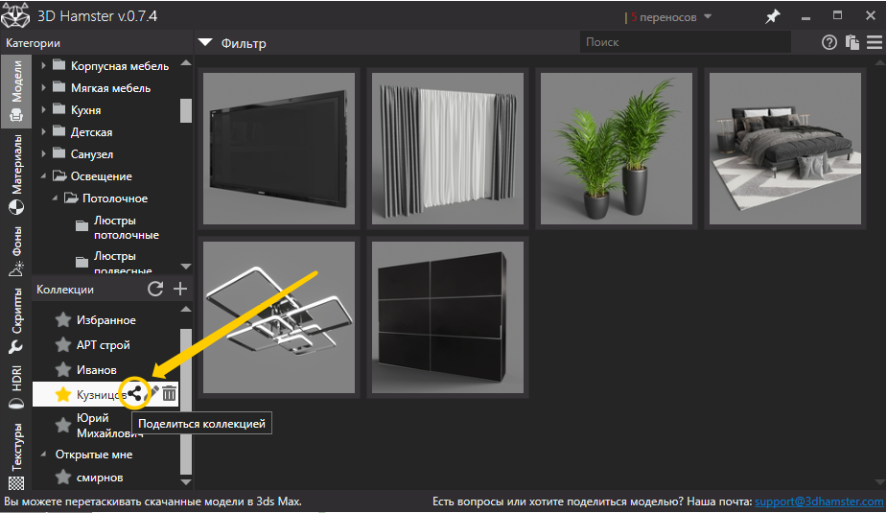Viewport: 887px width, 513px height.
Task: Click categories scrollbar down arrow
Action: [185, 266]
